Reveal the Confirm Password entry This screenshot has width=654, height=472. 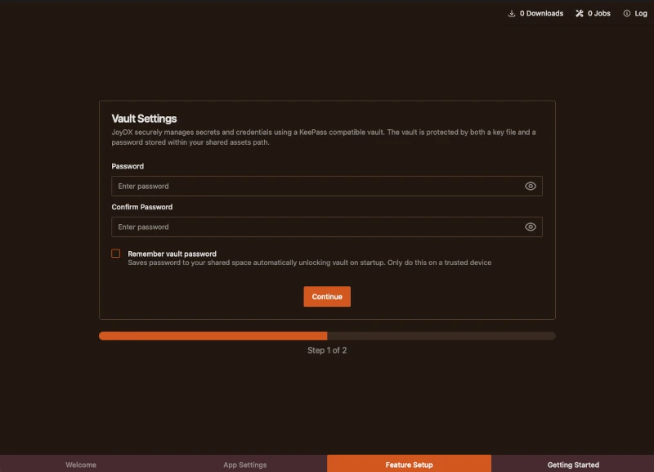530,227
